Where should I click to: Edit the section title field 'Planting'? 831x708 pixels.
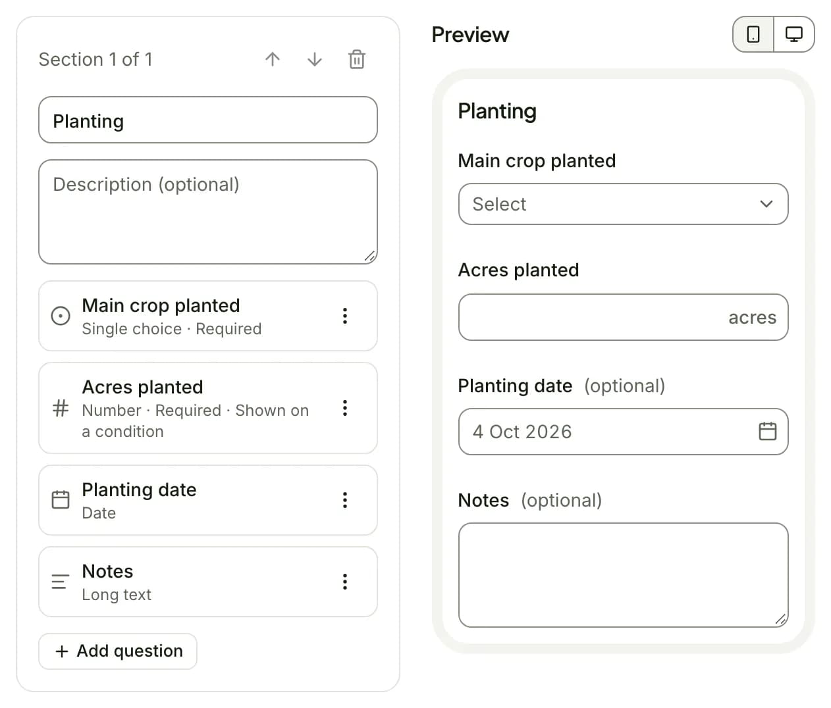208,120
